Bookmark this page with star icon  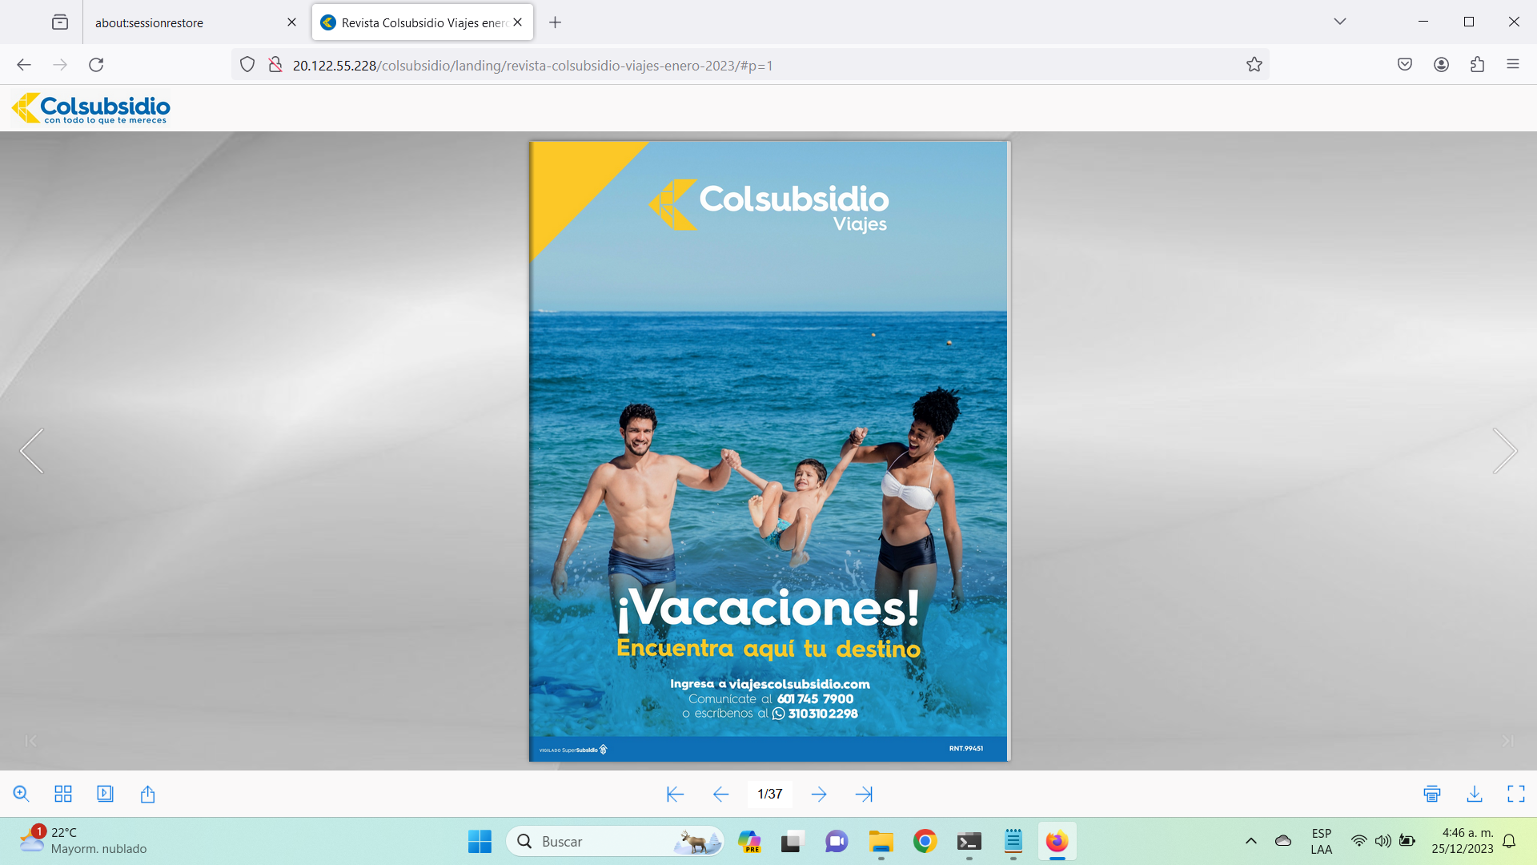click(x=1254, y=65)
